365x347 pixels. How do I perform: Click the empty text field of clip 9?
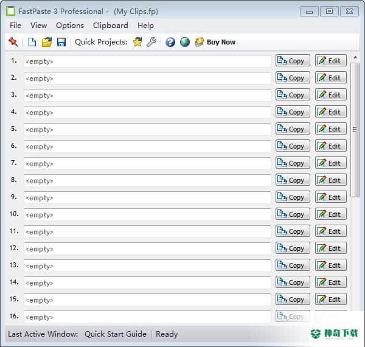pyautogui.click(x=147, y=197)
